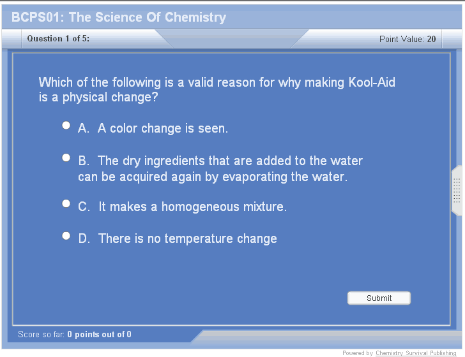Click the answer text 'A color change is seen.'
The image size is (465, 357).
tap(162, 129)
